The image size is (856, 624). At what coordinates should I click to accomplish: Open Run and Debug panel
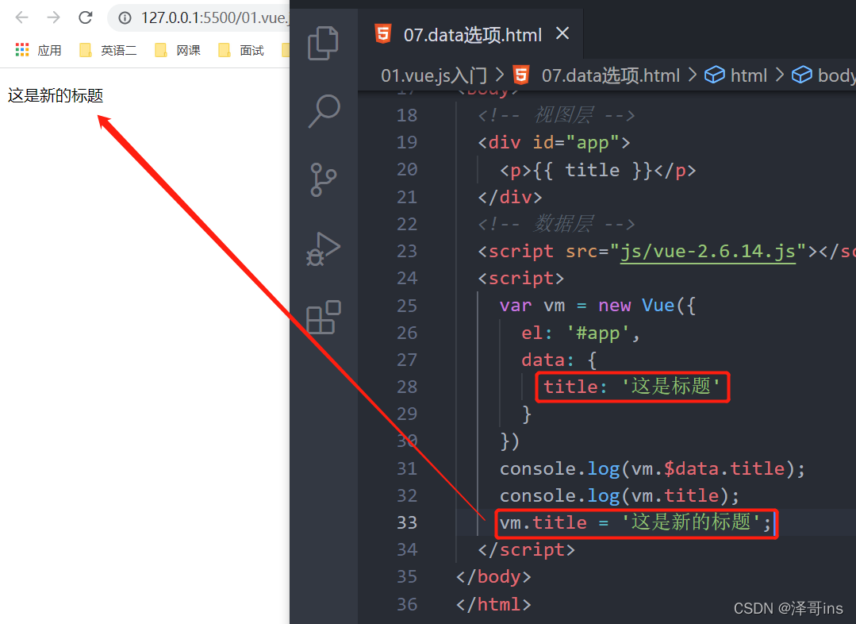323,248
